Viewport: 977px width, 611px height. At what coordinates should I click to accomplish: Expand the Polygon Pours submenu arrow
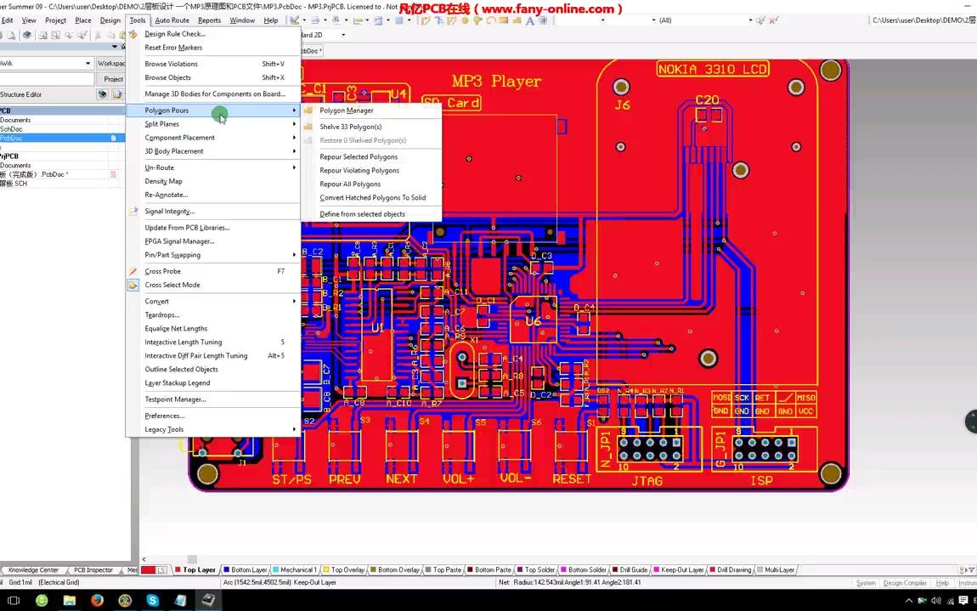pos(293,110)
